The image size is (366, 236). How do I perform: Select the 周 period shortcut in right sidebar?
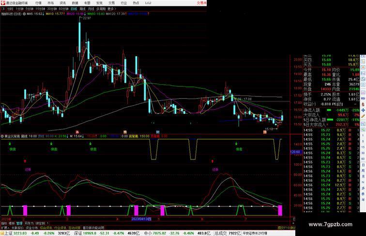point(363,171)
